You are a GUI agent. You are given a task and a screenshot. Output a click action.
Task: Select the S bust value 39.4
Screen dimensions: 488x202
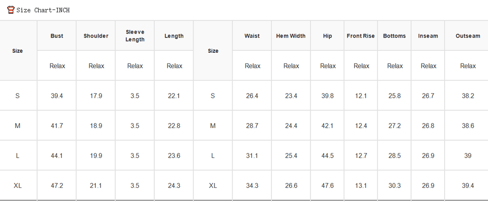point(57,96)
